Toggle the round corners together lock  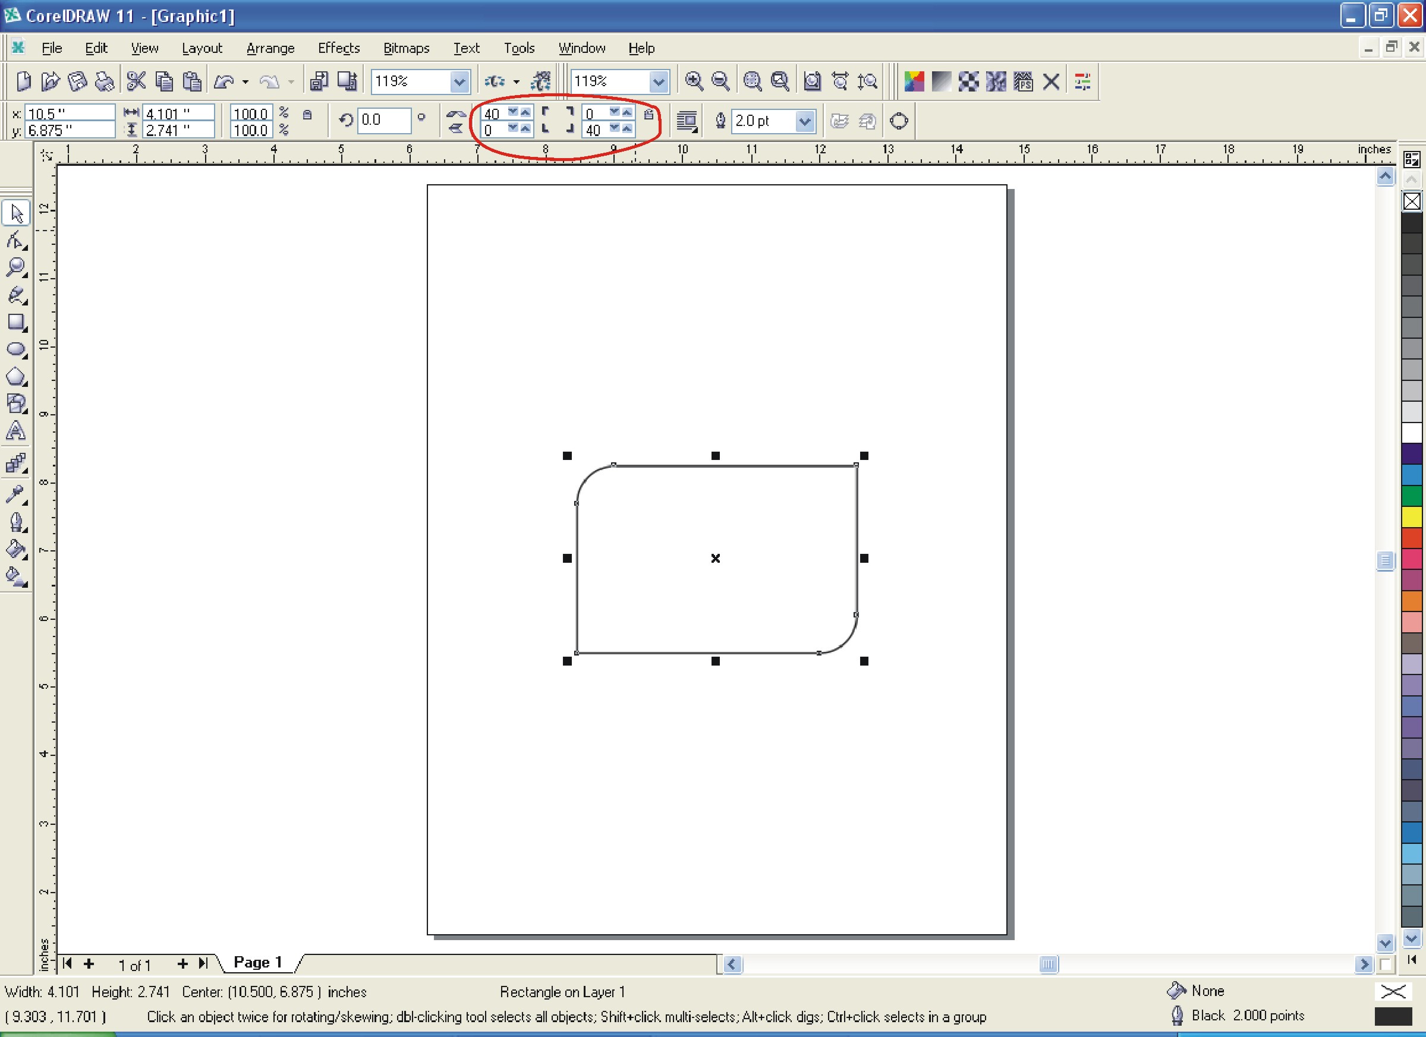(x=649, y=114)
